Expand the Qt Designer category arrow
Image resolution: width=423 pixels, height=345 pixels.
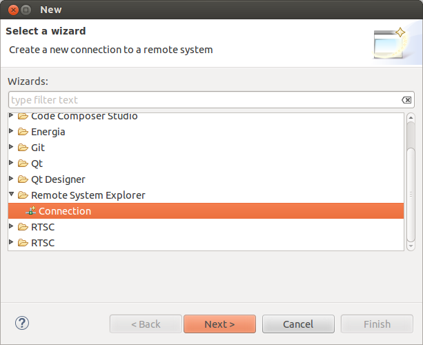pos(12,179)
